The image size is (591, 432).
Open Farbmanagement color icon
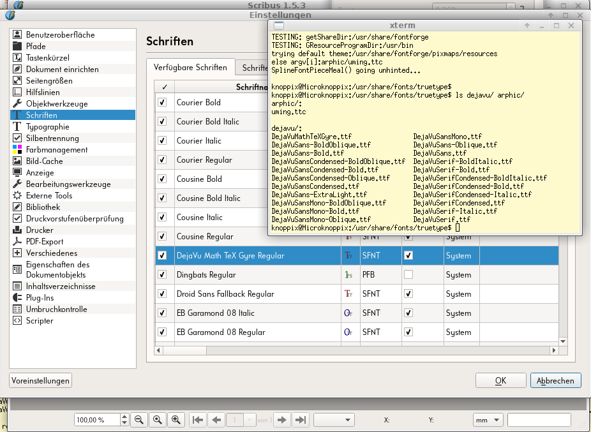point(17,150)
